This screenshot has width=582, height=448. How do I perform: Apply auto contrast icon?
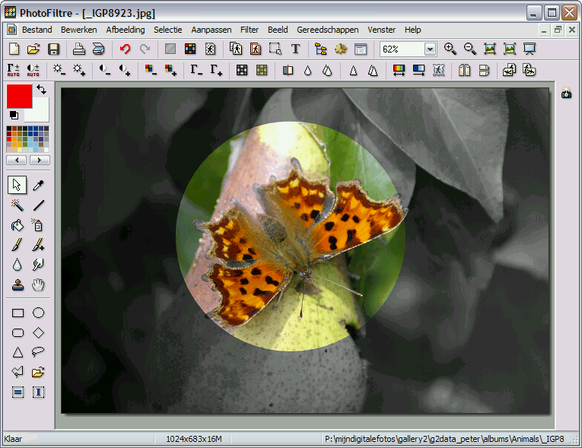coord(33,70)
